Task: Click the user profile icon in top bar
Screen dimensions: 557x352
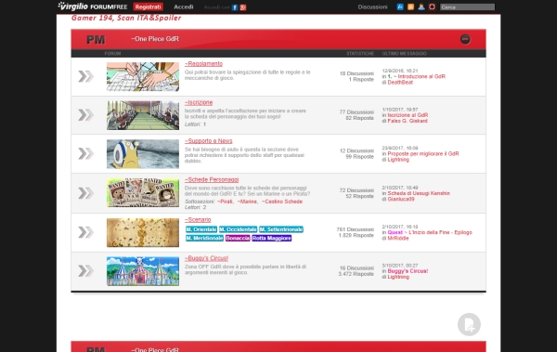Action: [x=421, y=7]
